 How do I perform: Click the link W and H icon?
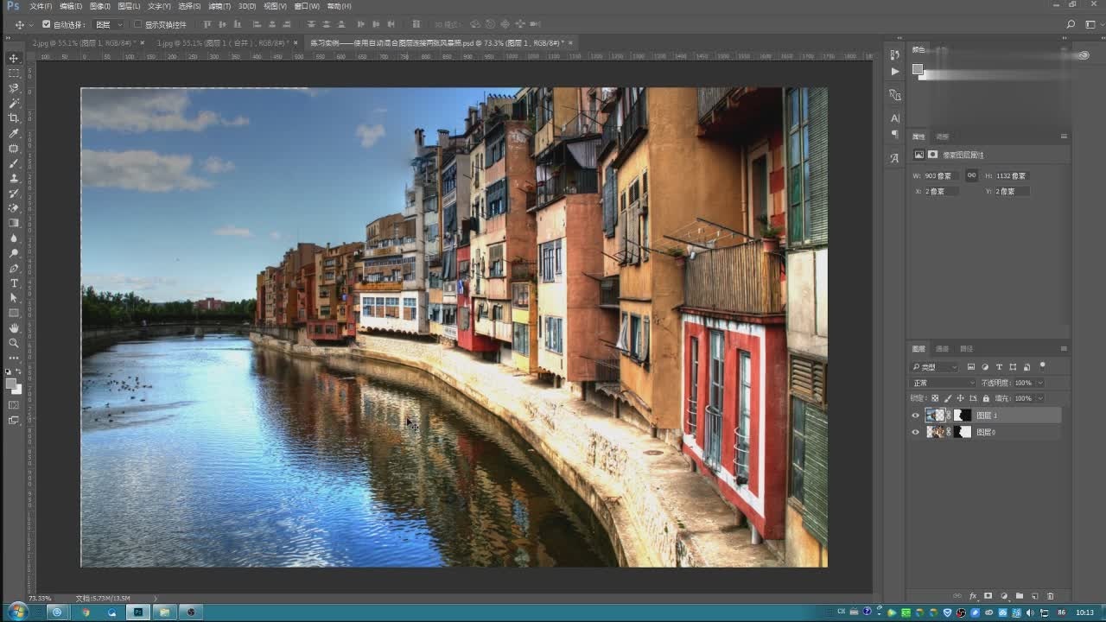971,175
